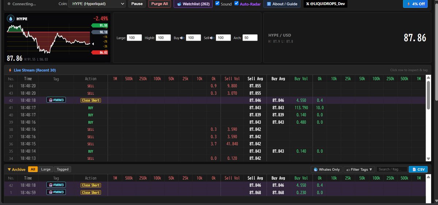438x205 pixels.
Task: Open the Filter Tags dropdown
Action: pyautogui.click(x=359, y=169)
